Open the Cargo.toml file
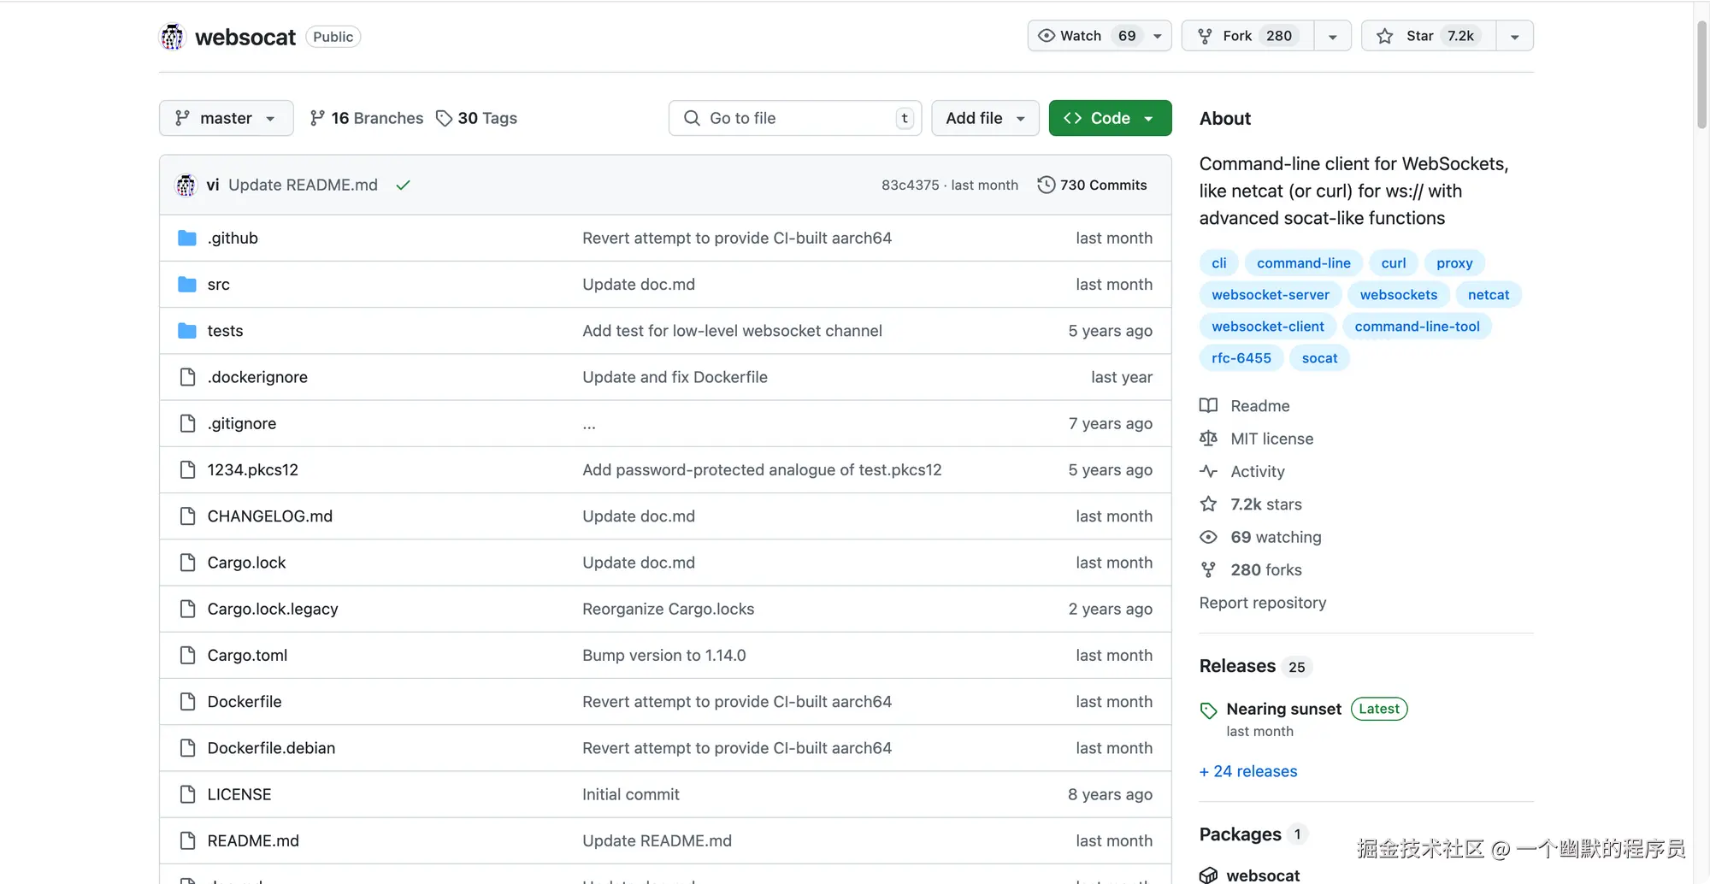 click(x=247, y=655)
